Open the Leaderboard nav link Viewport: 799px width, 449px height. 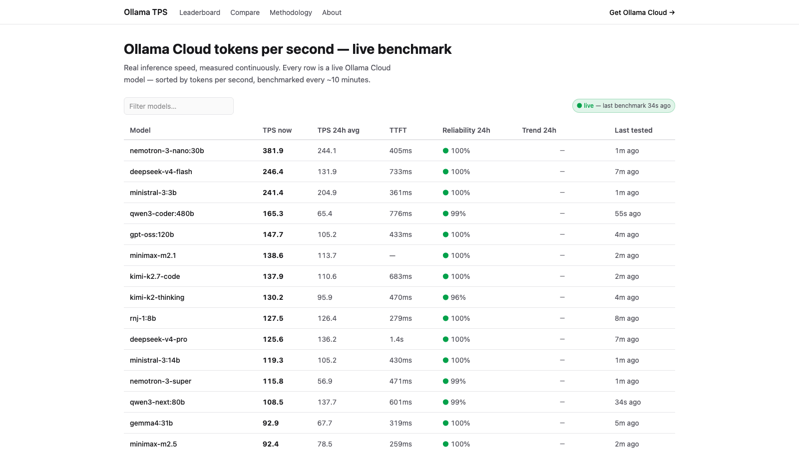click(x=200, y=12)
